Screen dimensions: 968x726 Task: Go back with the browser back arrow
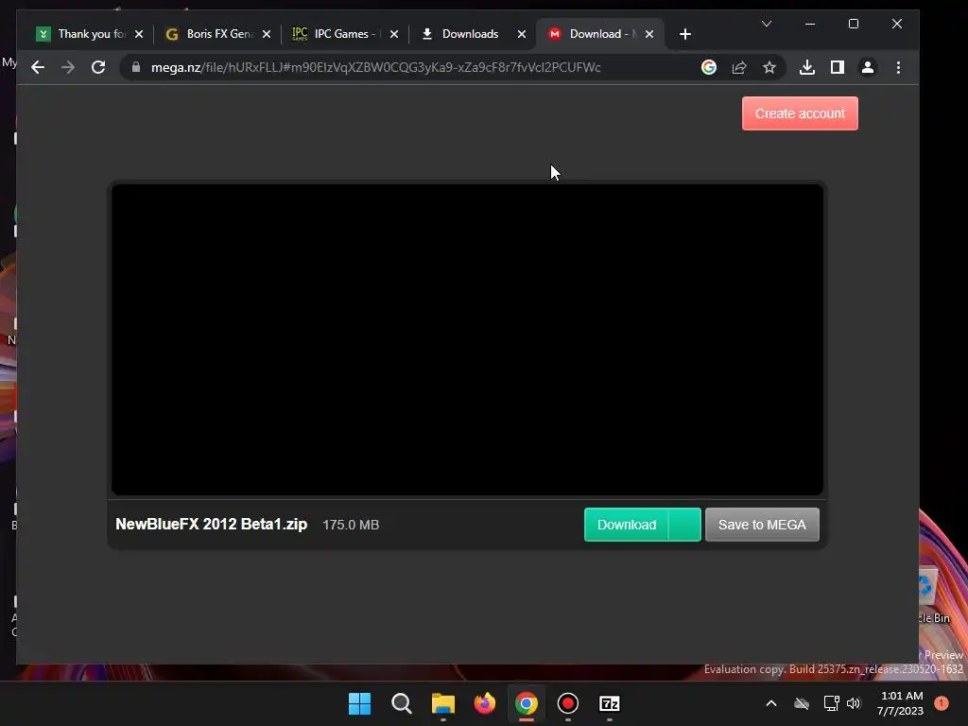click(x=38, y=67)
